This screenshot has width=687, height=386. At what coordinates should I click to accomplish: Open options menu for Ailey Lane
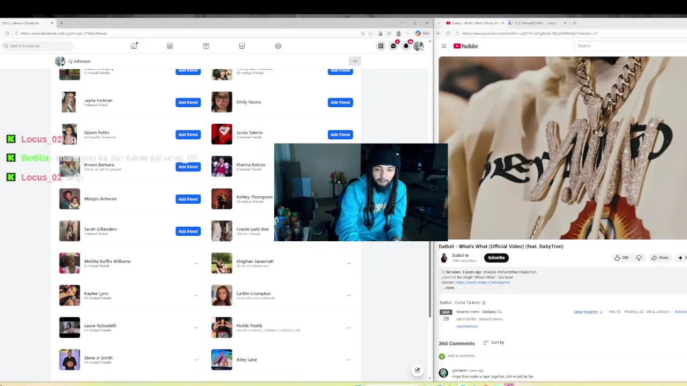pyautogui.click(x=349, y=360)
